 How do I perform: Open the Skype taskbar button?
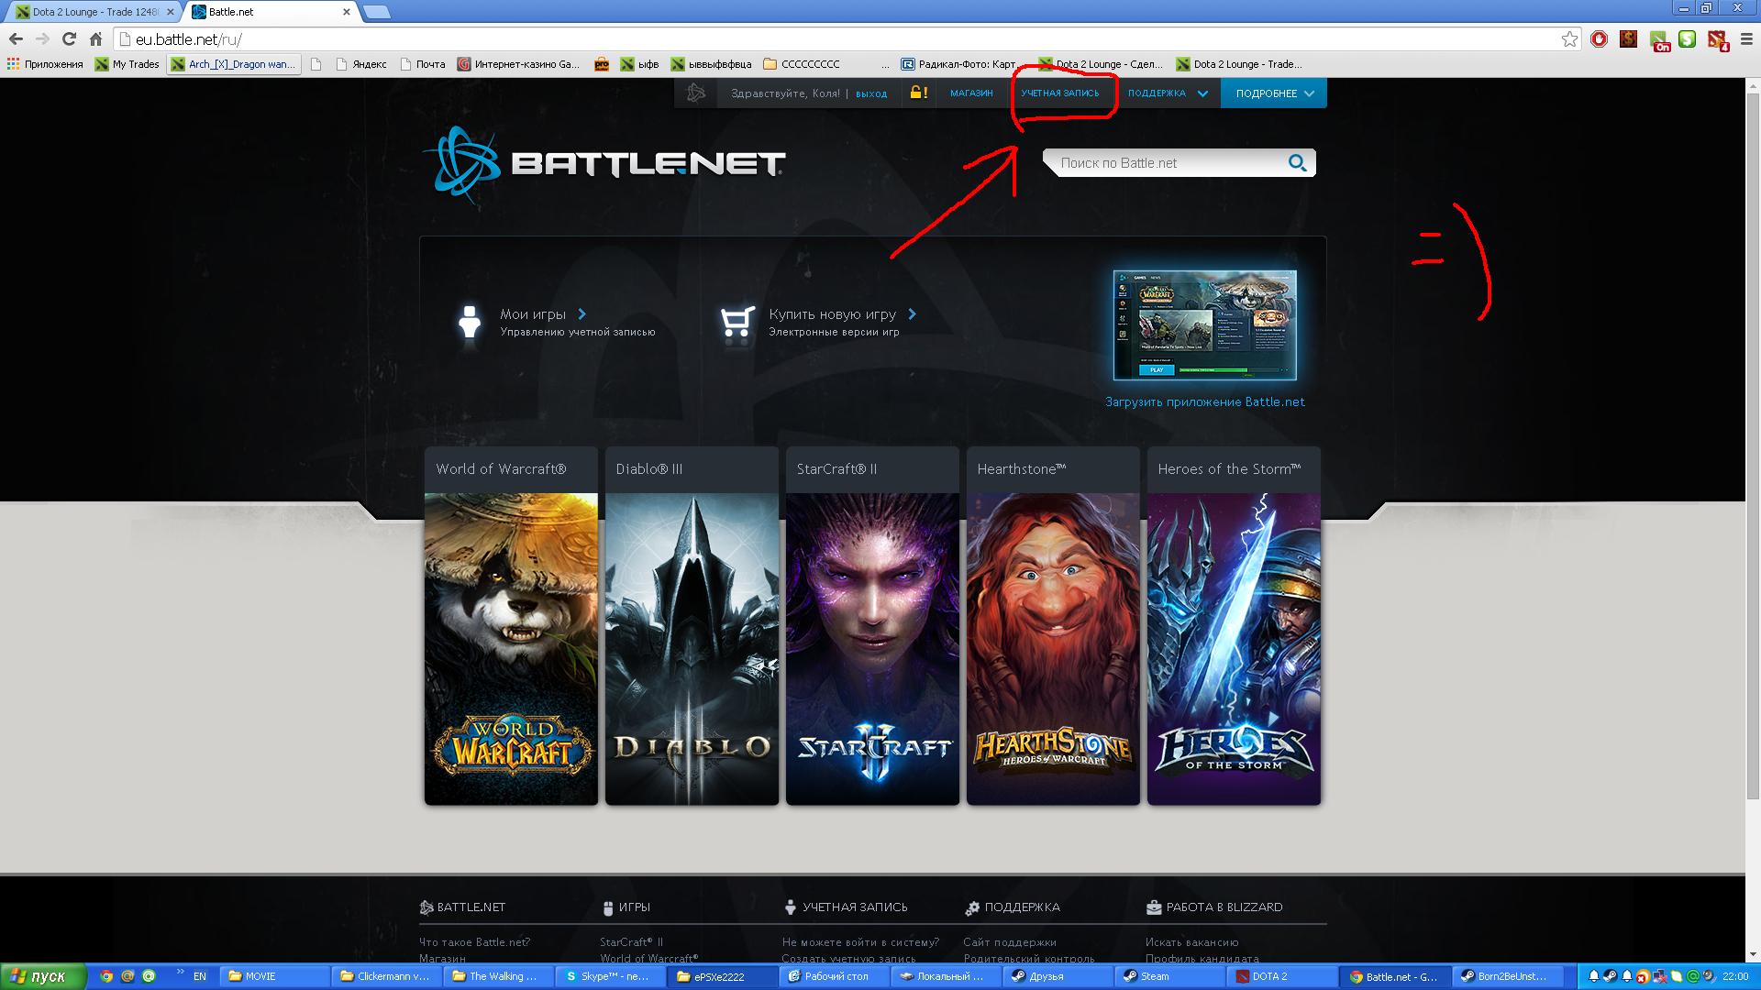coord(612,976)
